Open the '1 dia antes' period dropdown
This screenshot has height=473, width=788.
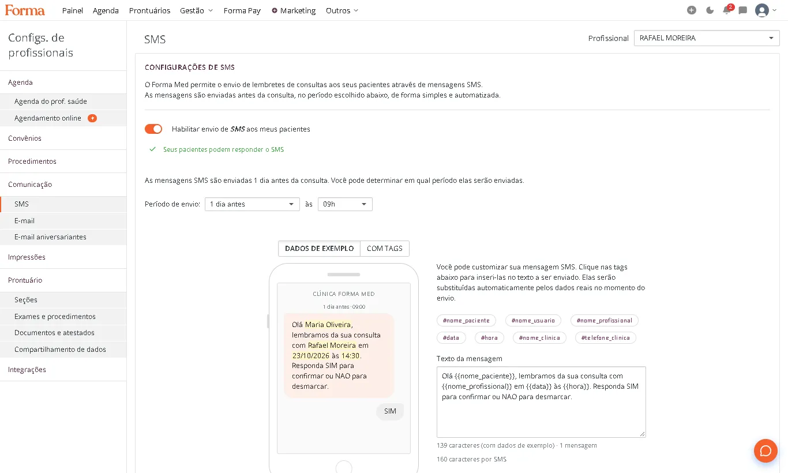tap(252, 204)
